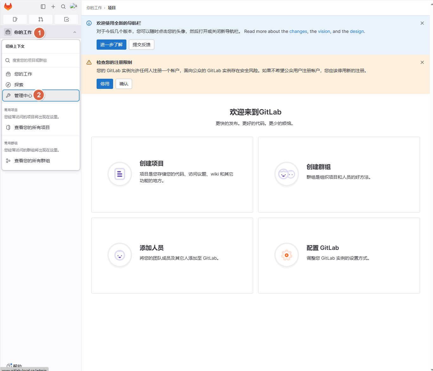Collapse the 你的工作 context switcher
Image resolution: width=433 pixels, height=371 pixels.
click(41, 32)
